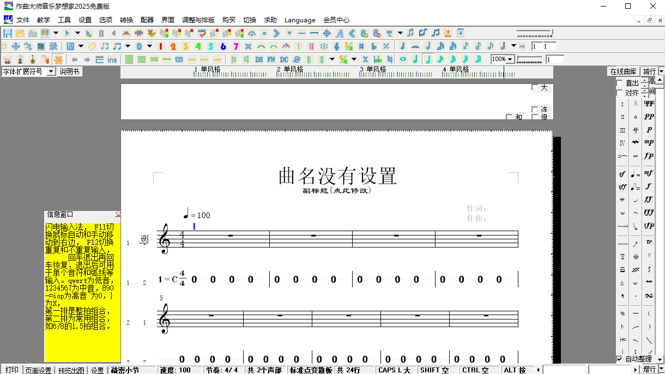Screen dimensions: 665x374
Task: Select the mf dynamic marking in right panel
Action: [649, 173]
